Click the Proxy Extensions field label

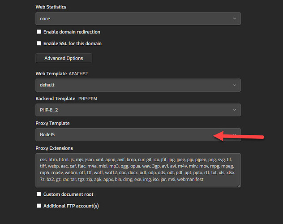pos(54,148)
